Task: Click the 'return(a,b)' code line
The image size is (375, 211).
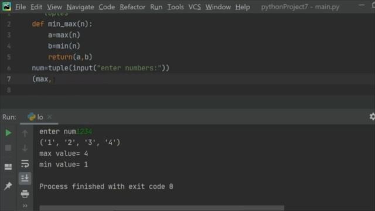Action: point(70,57)
